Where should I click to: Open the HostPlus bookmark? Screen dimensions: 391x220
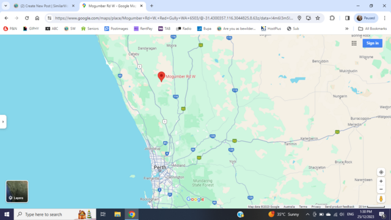pos(271,29)
